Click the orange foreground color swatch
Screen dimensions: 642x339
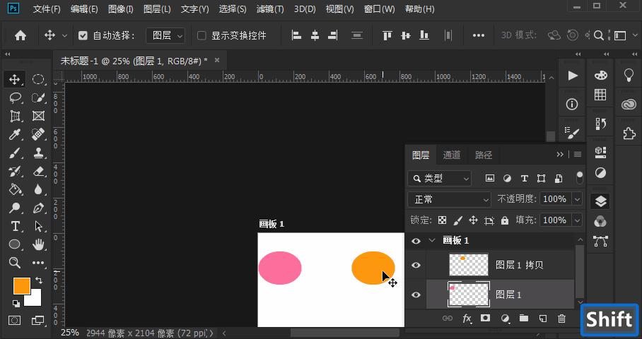click(x=21, y=286)
